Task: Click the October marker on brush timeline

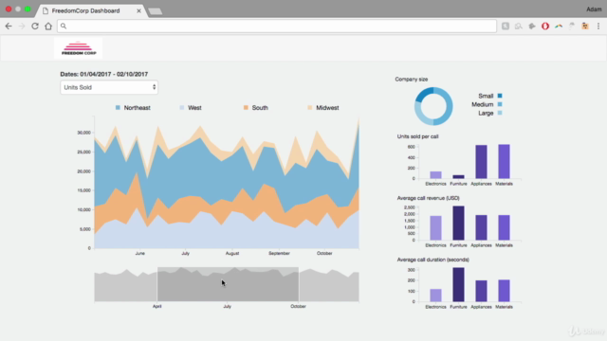Action: pos(298,306)
